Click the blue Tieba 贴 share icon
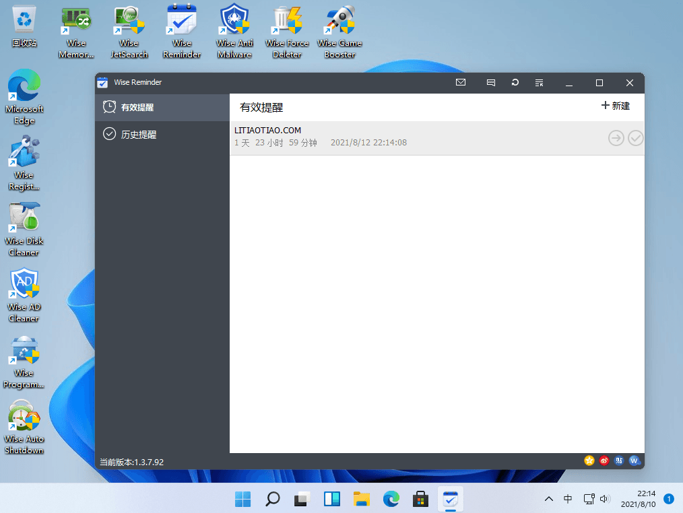Viewport: 683px width, 513px height. tap(619, 460)
